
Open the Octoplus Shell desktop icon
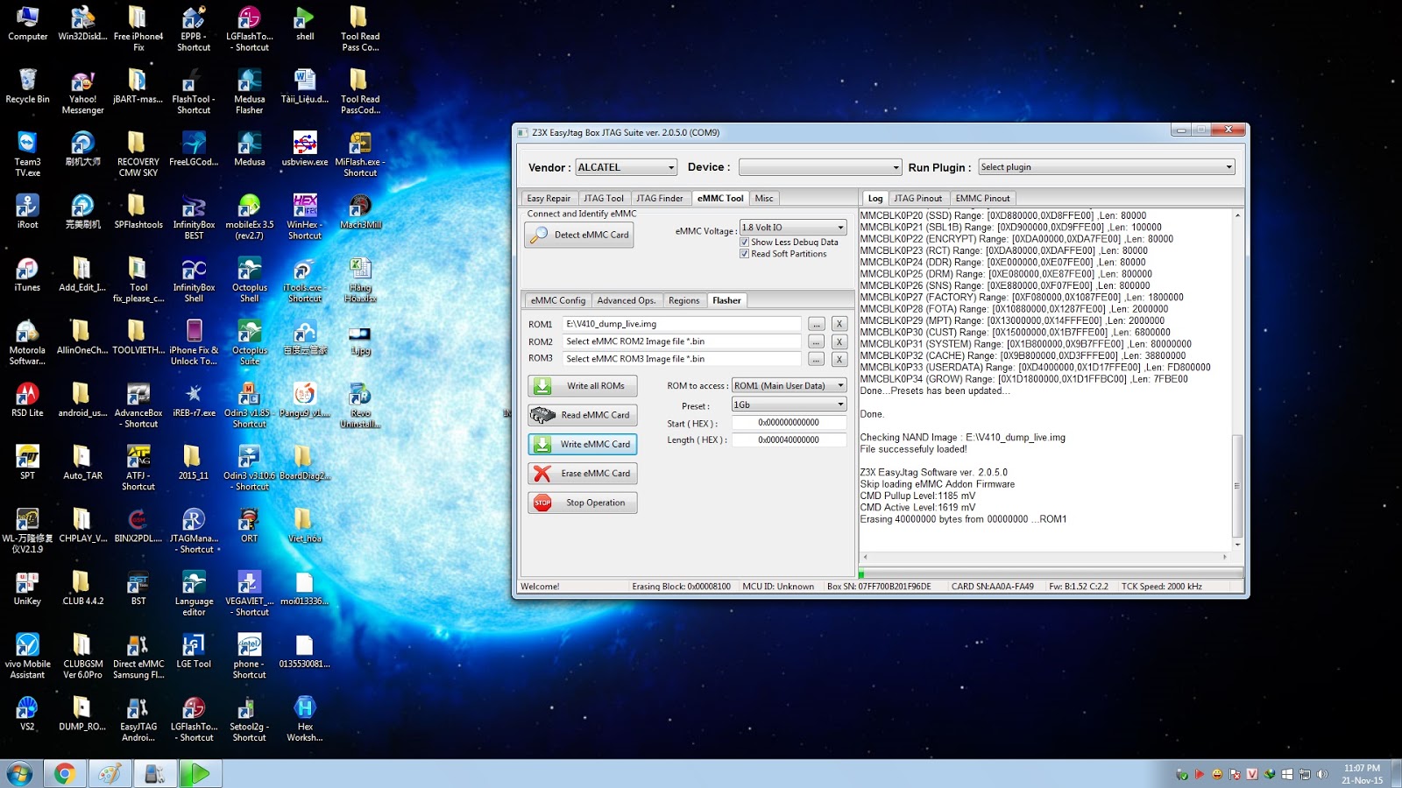[x=250, y=279]
